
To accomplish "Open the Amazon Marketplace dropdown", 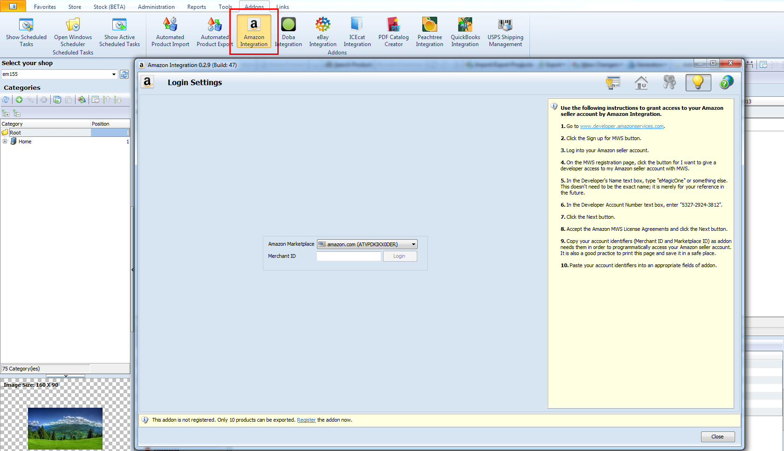I will pyautogui.click(x=367, y=244).
